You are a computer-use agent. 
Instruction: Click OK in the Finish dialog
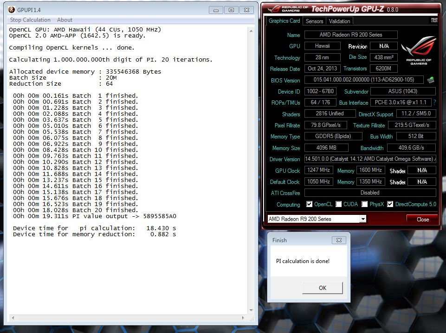(x=322, y=288)
